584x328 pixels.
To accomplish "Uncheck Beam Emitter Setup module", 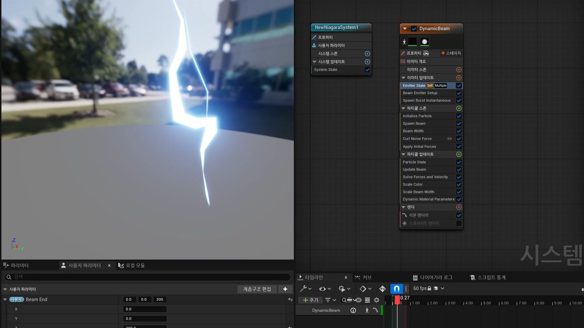I will [459, 93].
